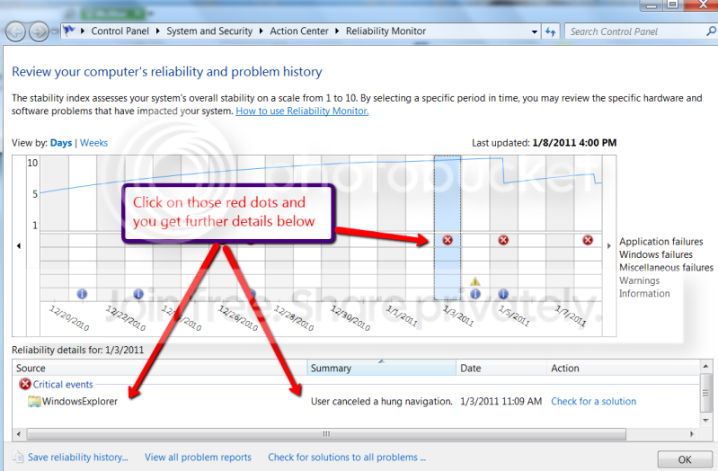Open the address bar history dropdown arrow
Screen dimensions: 718x471
tap(534, 32)
